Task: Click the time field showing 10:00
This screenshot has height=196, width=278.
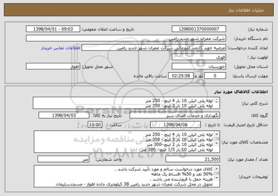Action: (95, 125)
